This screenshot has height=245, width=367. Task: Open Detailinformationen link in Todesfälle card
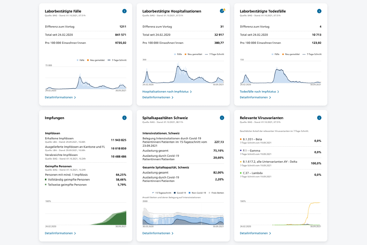255,97
